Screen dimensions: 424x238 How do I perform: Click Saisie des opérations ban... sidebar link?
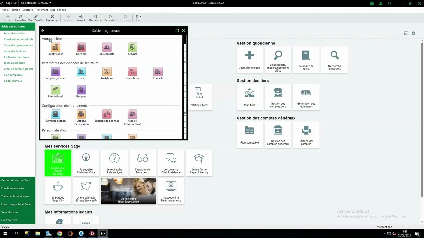[x=19, y=45]
